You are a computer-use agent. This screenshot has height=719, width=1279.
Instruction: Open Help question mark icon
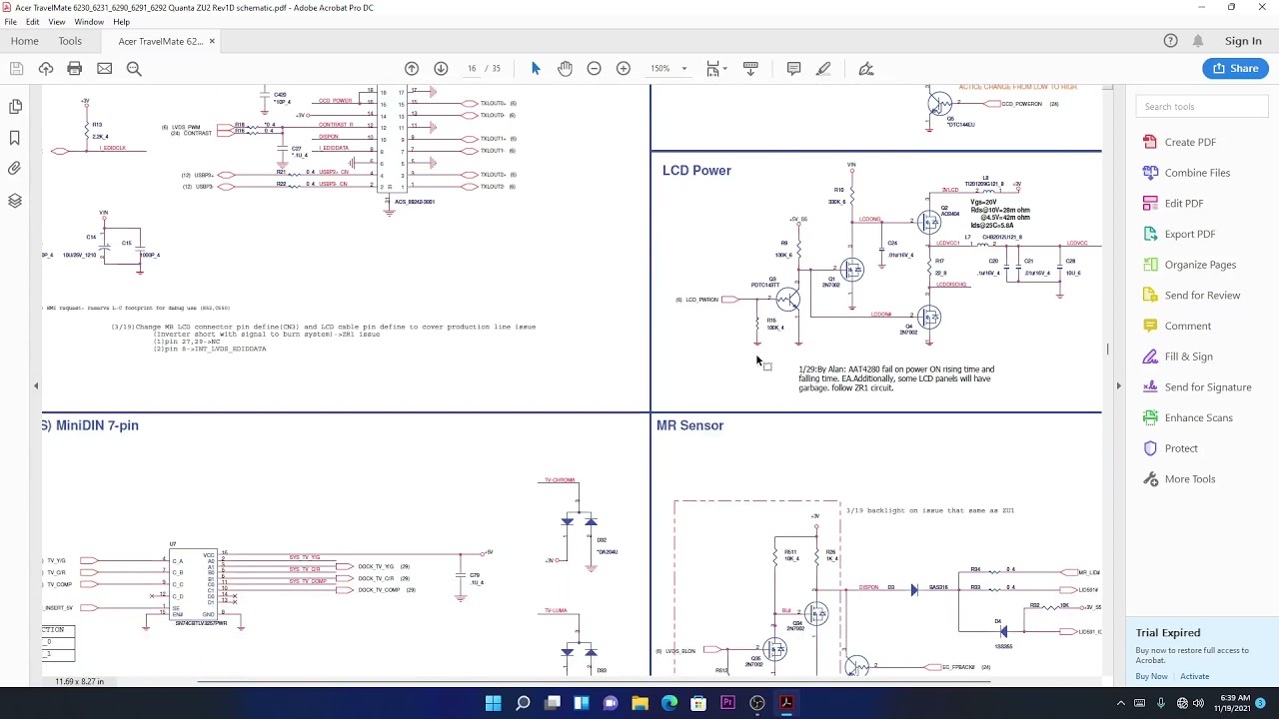click(x=1170, y=41)
